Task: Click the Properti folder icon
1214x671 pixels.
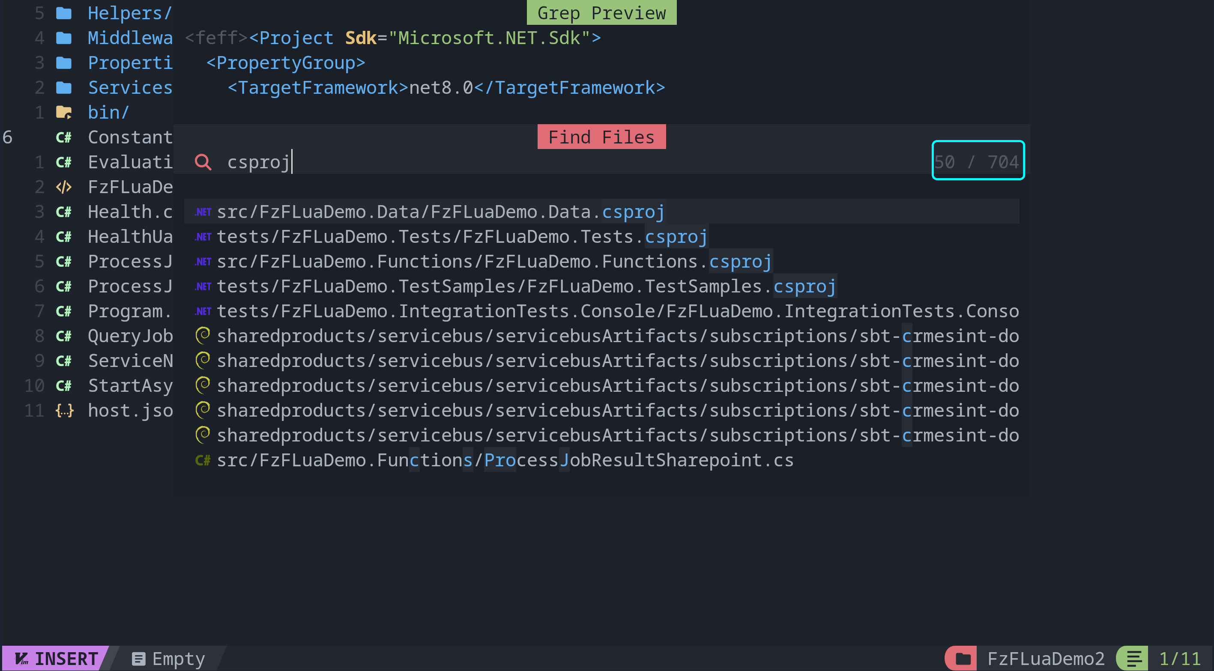Action: (x=64, y=63)
